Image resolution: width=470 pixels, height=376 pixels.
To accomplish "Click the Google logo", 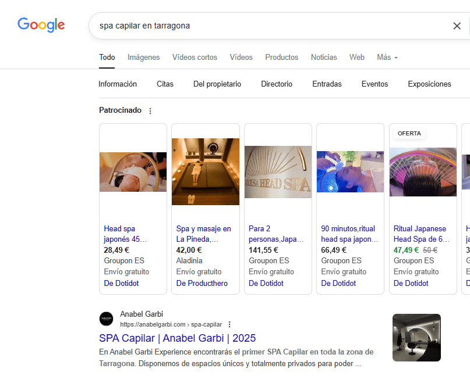I will 41,25.
